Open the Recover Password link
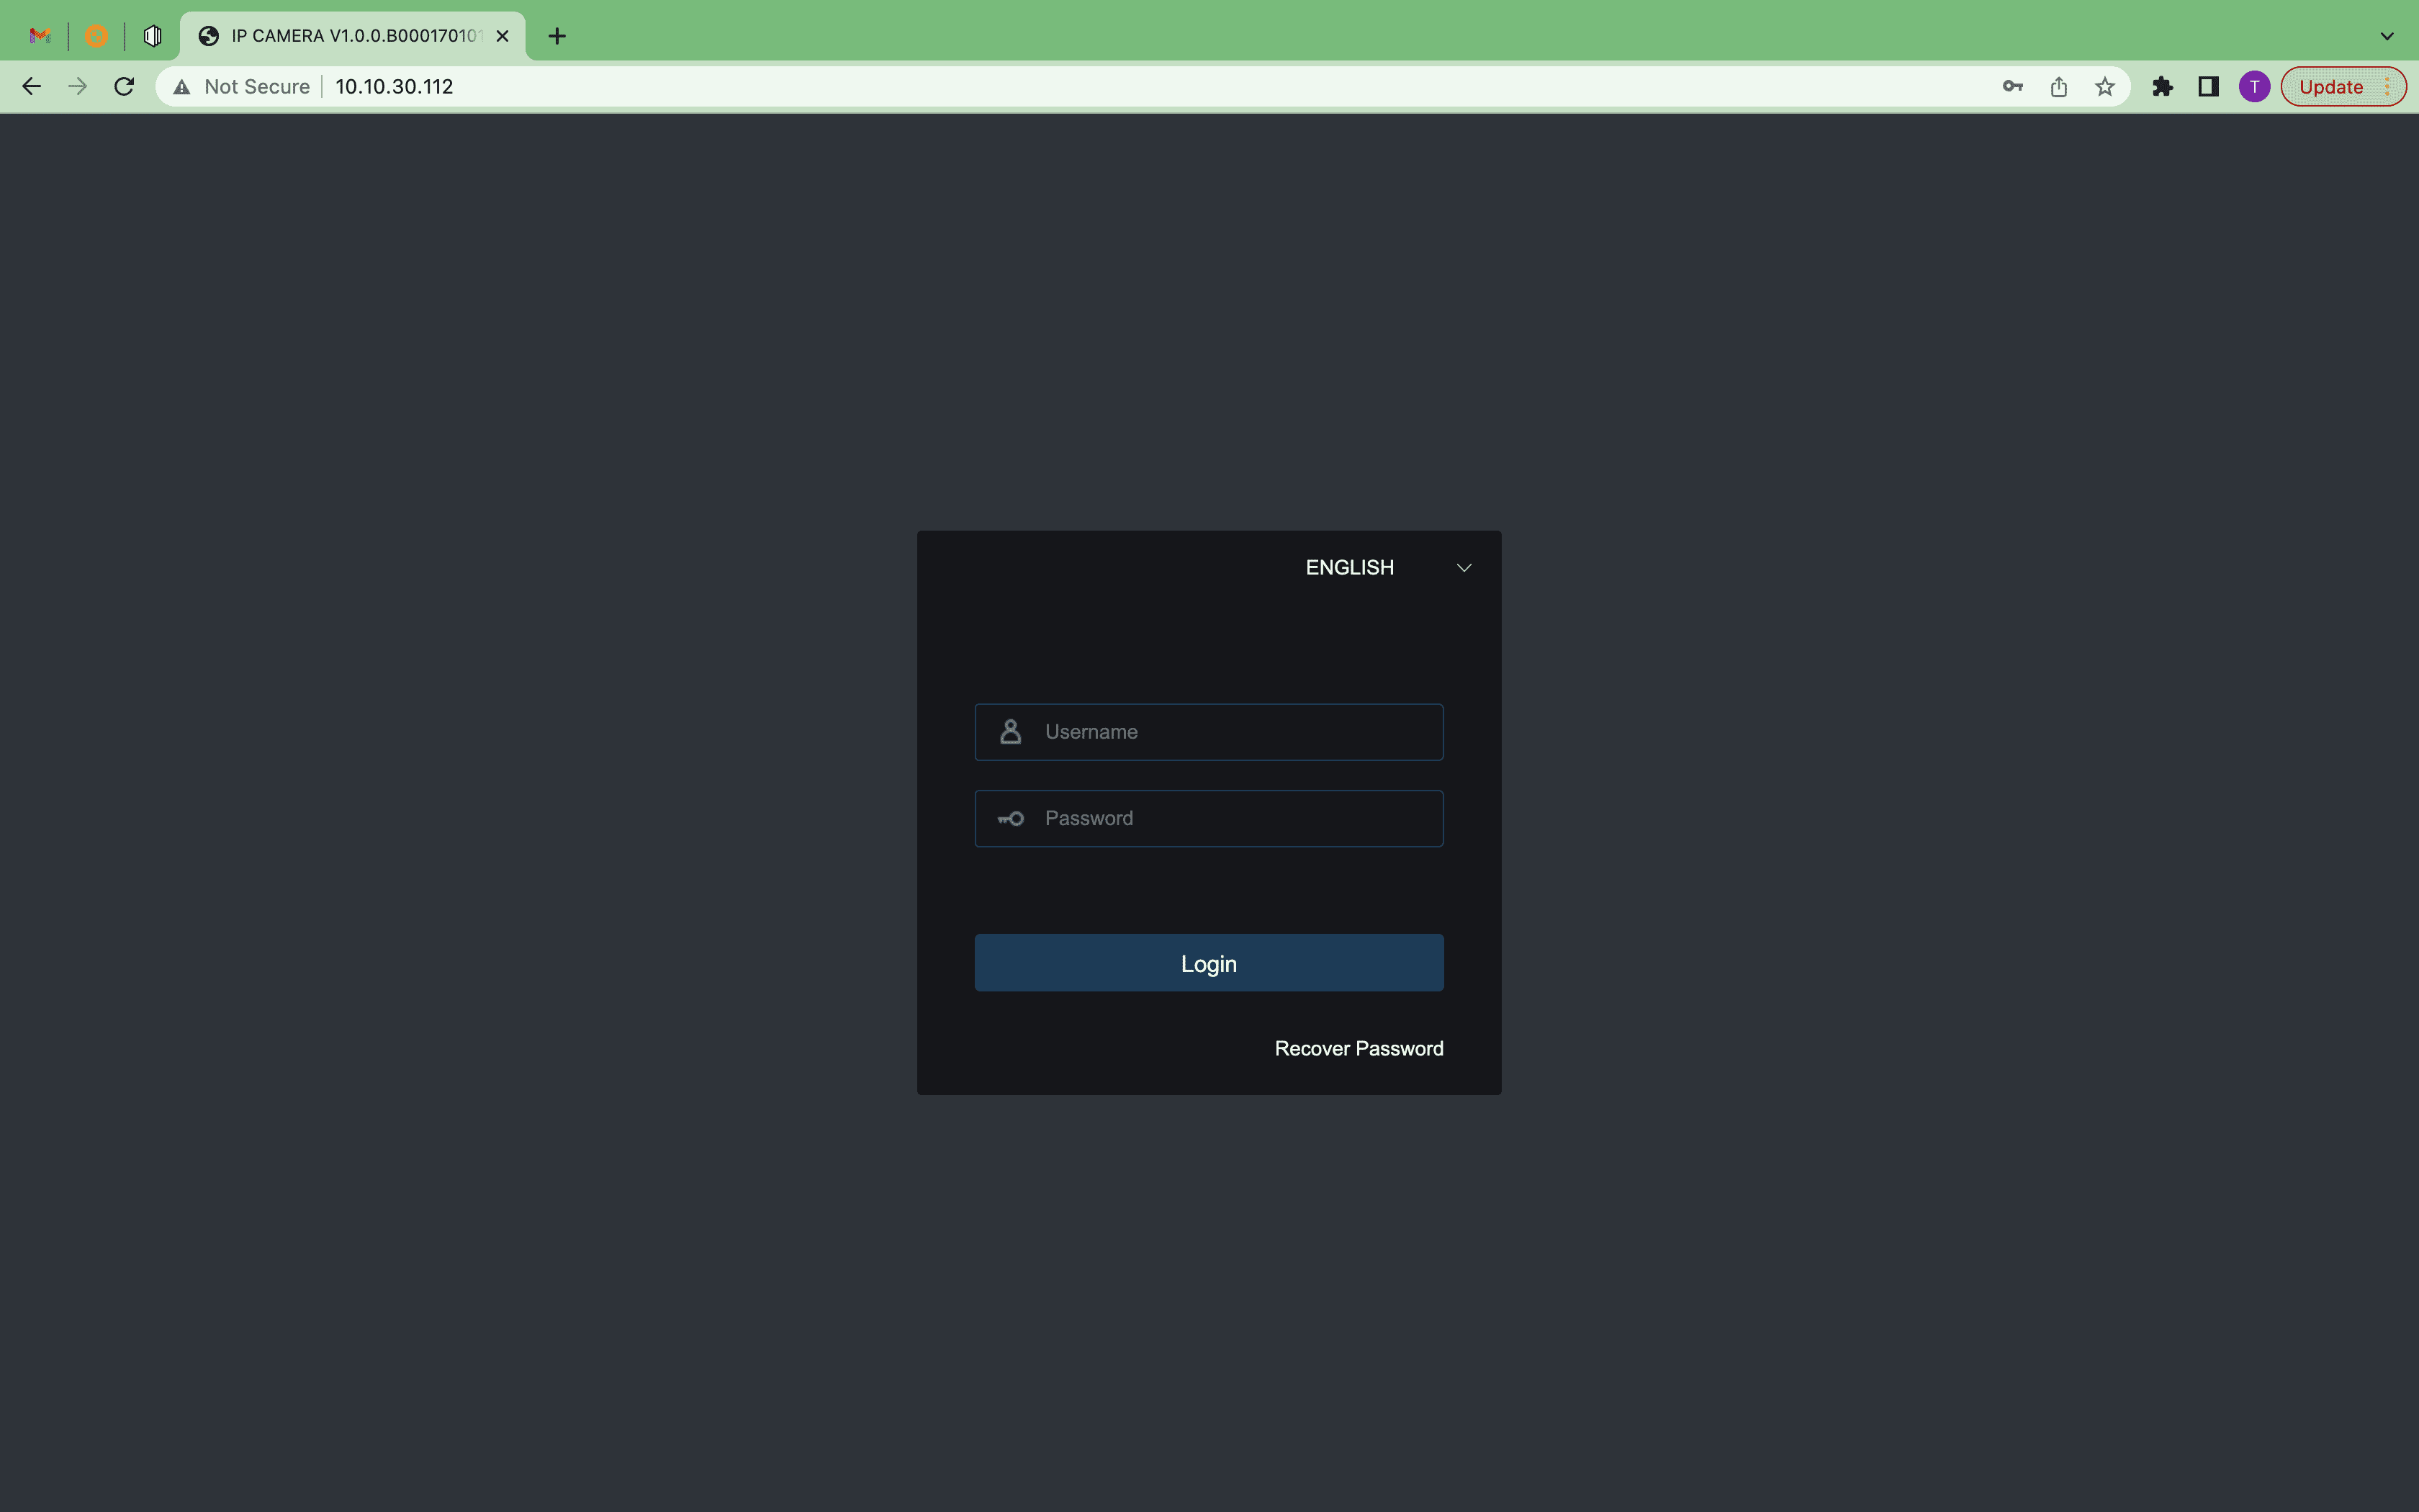Viewport: 2419px width, 1512px height. [1357, 1048]
